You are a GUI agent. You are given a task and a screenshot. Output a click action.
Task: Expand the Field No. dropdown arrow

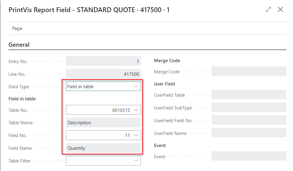point(136,136)
